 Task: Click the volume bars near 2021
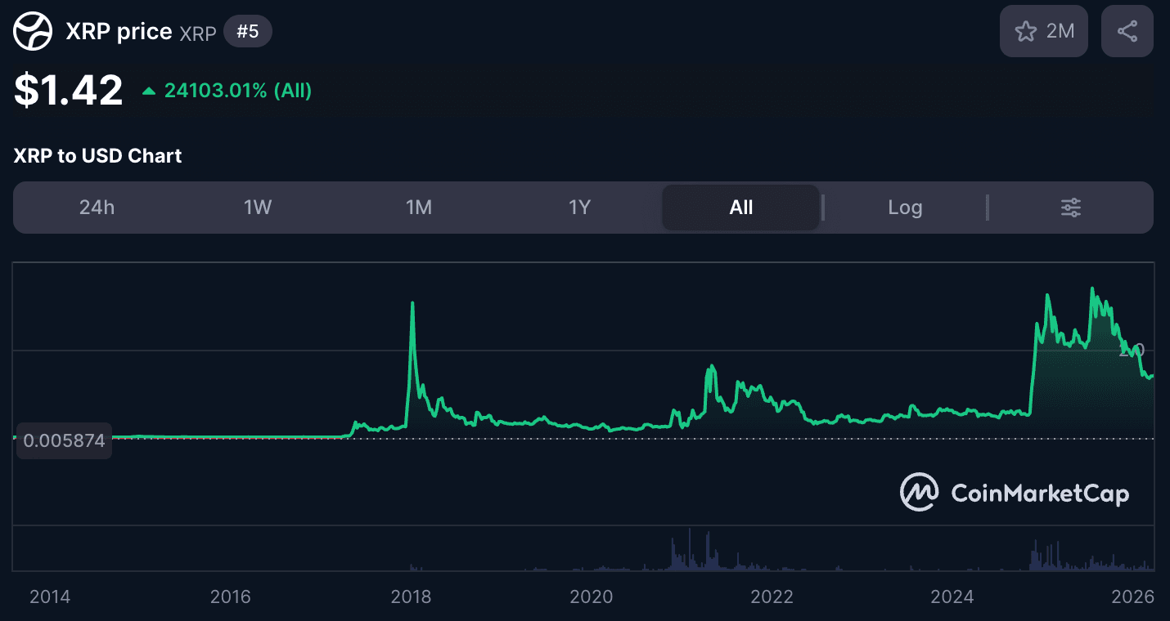click(690, 554)
